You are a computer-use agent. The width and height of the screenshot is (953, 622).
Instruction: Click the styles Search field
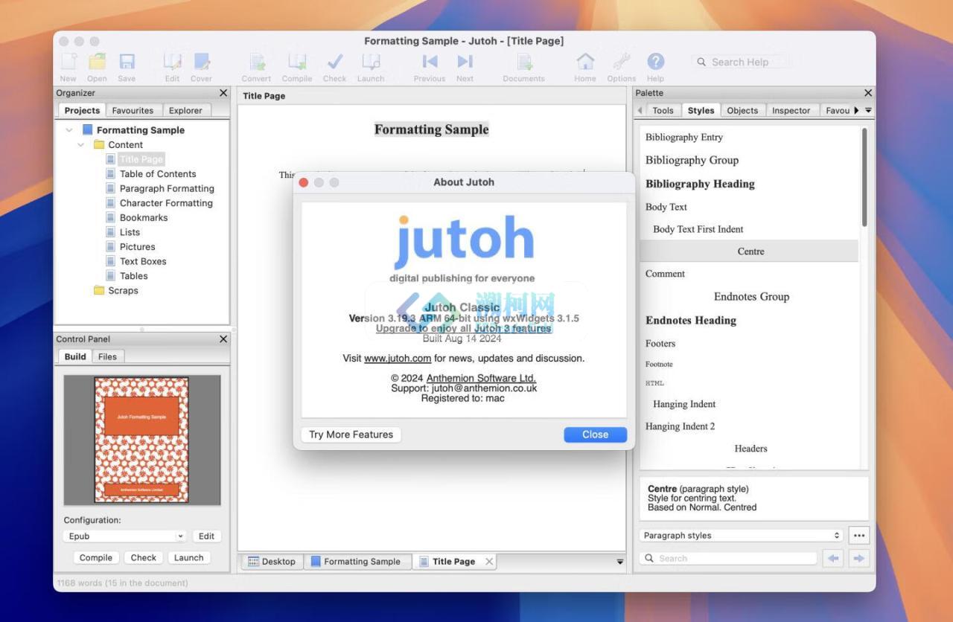(x=728, y=558)
